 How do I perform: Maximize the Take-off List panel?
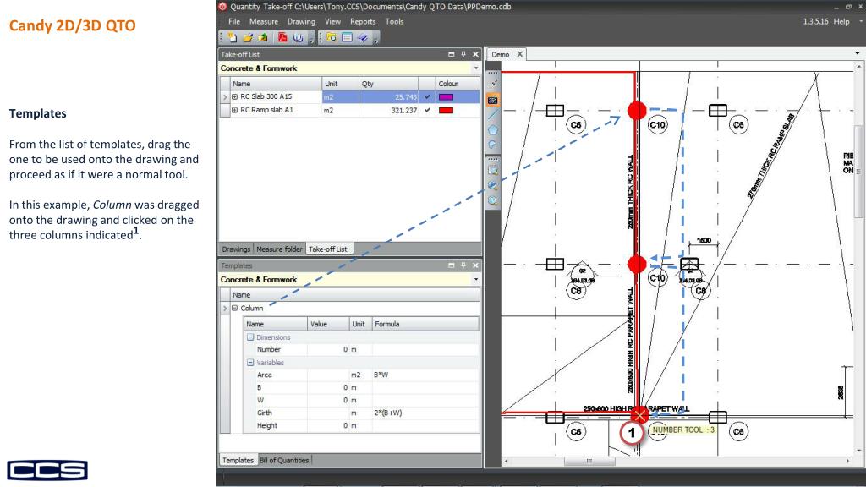coord(452,54)
